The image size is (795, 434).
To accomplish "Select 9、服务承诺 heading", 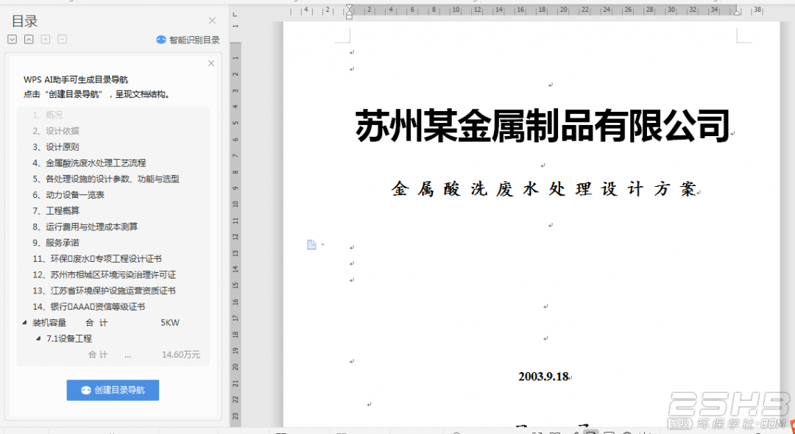I will 56,243.
